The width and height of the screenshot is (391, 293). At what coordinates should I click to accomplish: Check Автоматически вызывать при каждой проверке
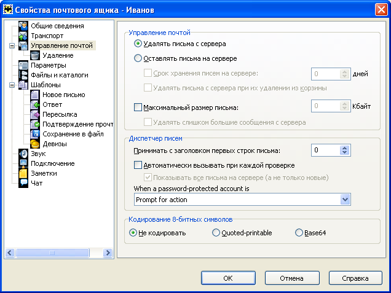[138, 165]
